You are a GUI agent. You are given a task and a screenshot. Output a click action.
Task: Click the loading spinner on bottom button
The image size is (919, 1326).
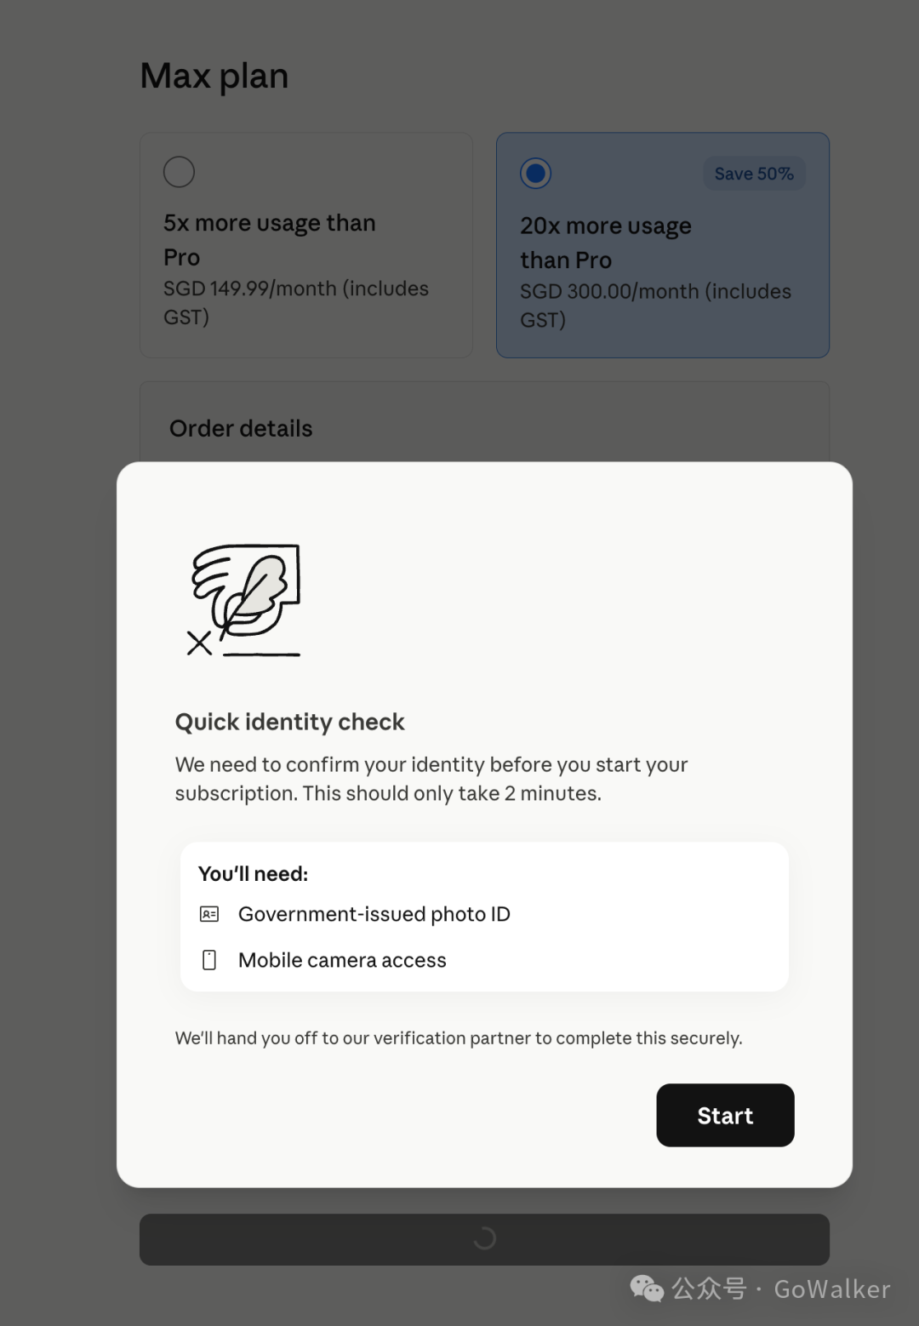(x=484, y=1239)
